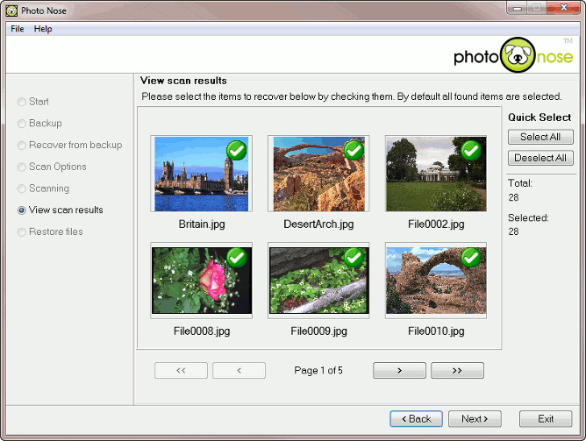
Task: Select the Restore files radio button
Action: (22, 231)
